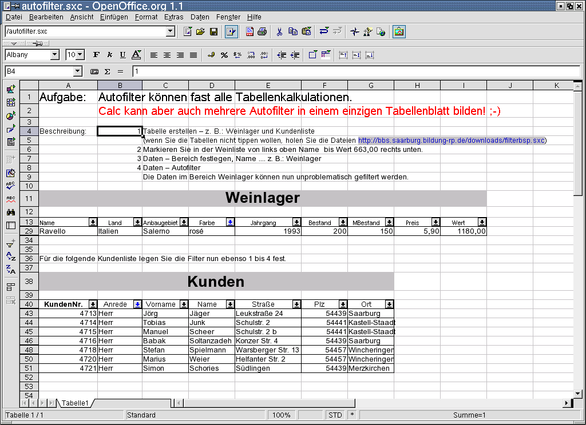The height and width of the screenshot is (425, 586).
Task: Click the Save document icon
Action: [213, 31]
